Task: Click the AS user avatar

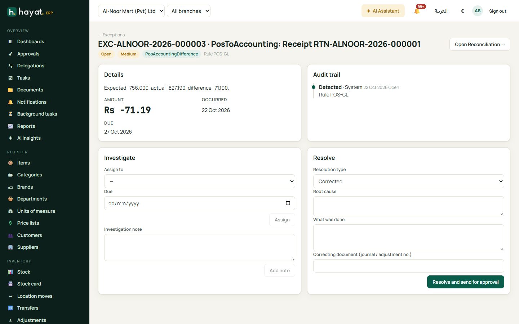Action: coord(478,11)
